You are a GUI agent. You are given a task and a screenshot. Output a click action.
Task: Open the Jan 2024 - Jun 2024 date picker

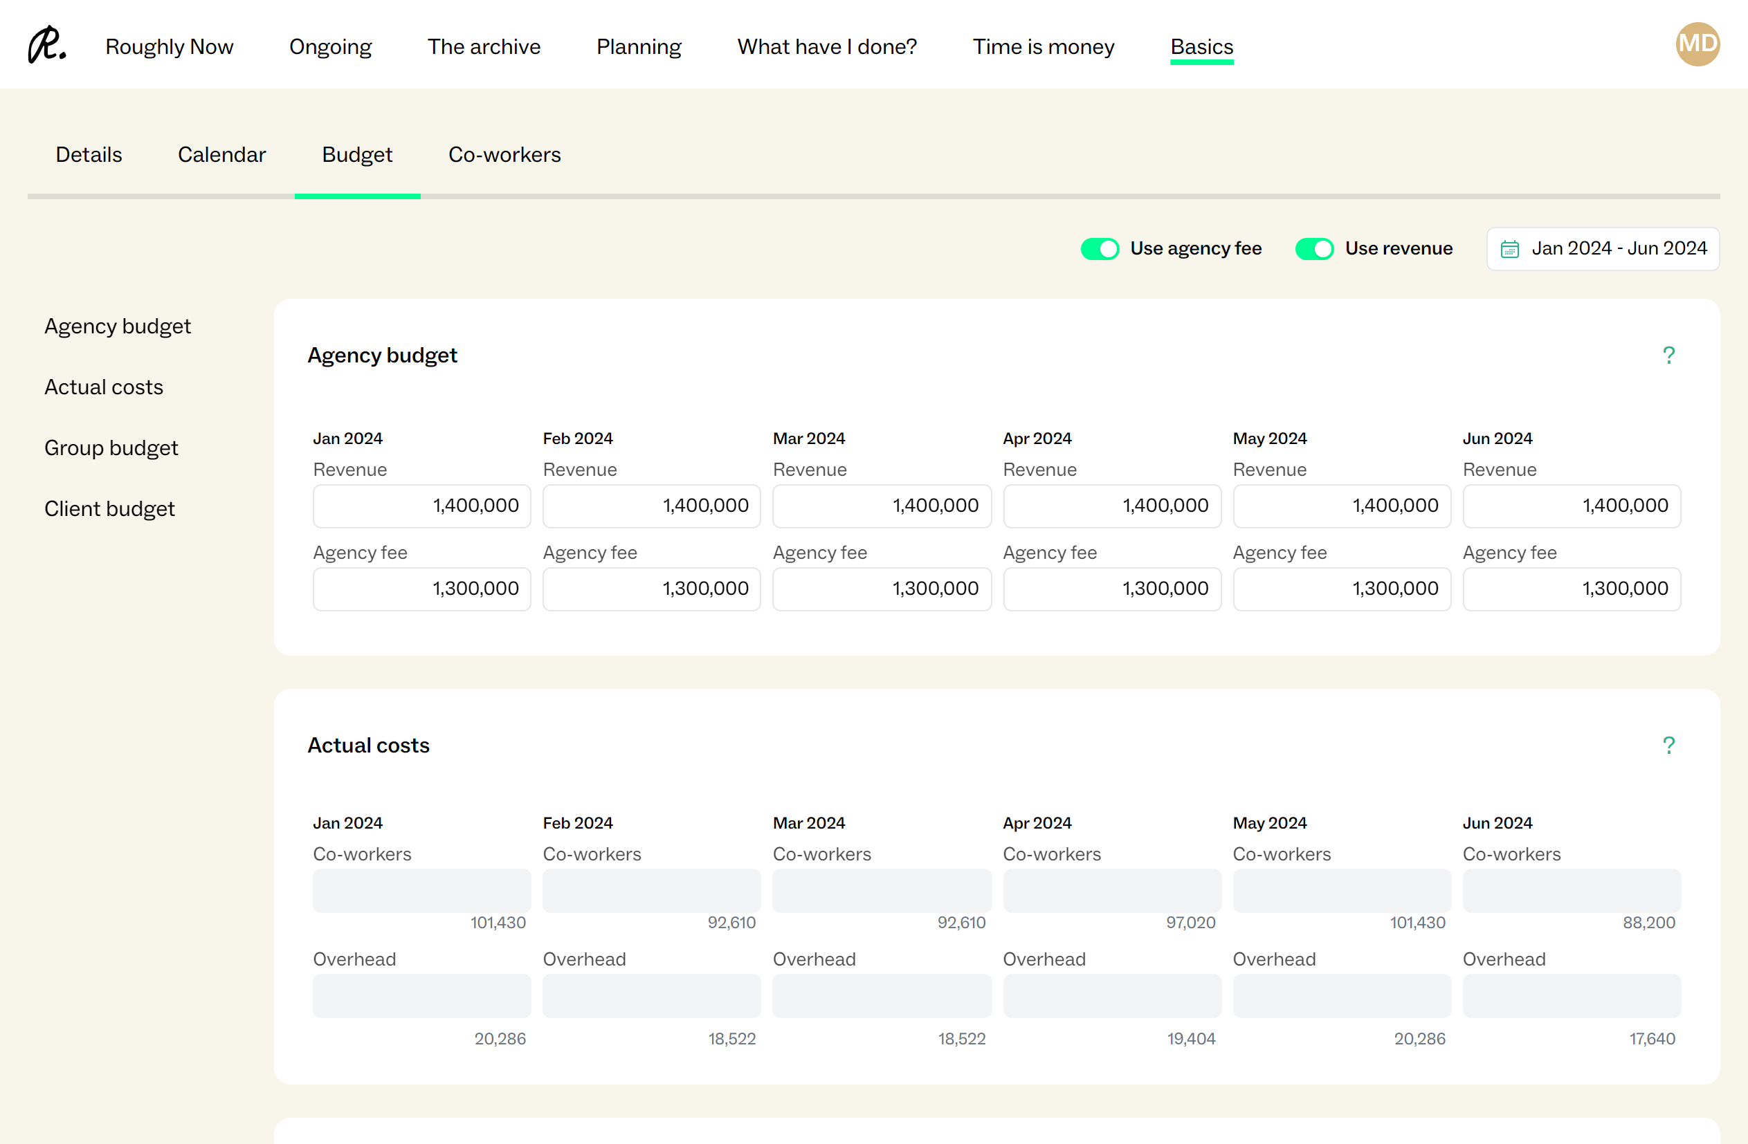tap(1603, 249)
